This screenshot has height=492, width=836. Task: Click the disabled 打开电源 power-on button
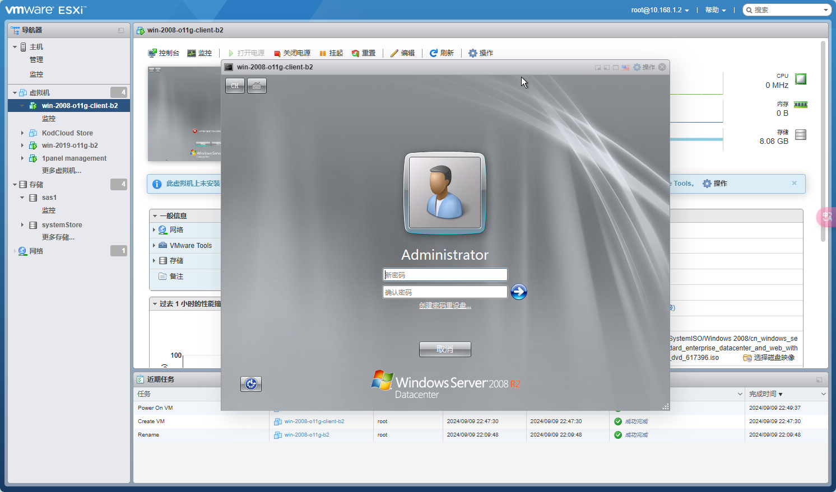point(247,53)
